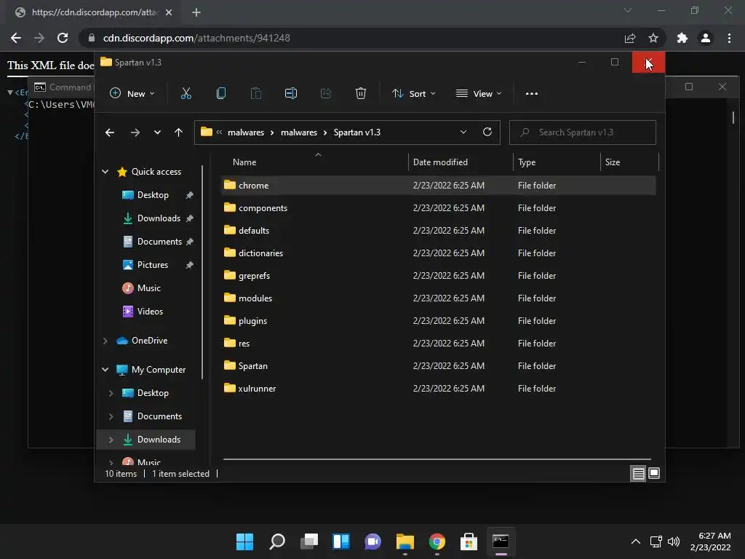This screenshot has width=745, height=559.
Task: Click the Chrome address bar URL
Action: [x=196, y=38]
